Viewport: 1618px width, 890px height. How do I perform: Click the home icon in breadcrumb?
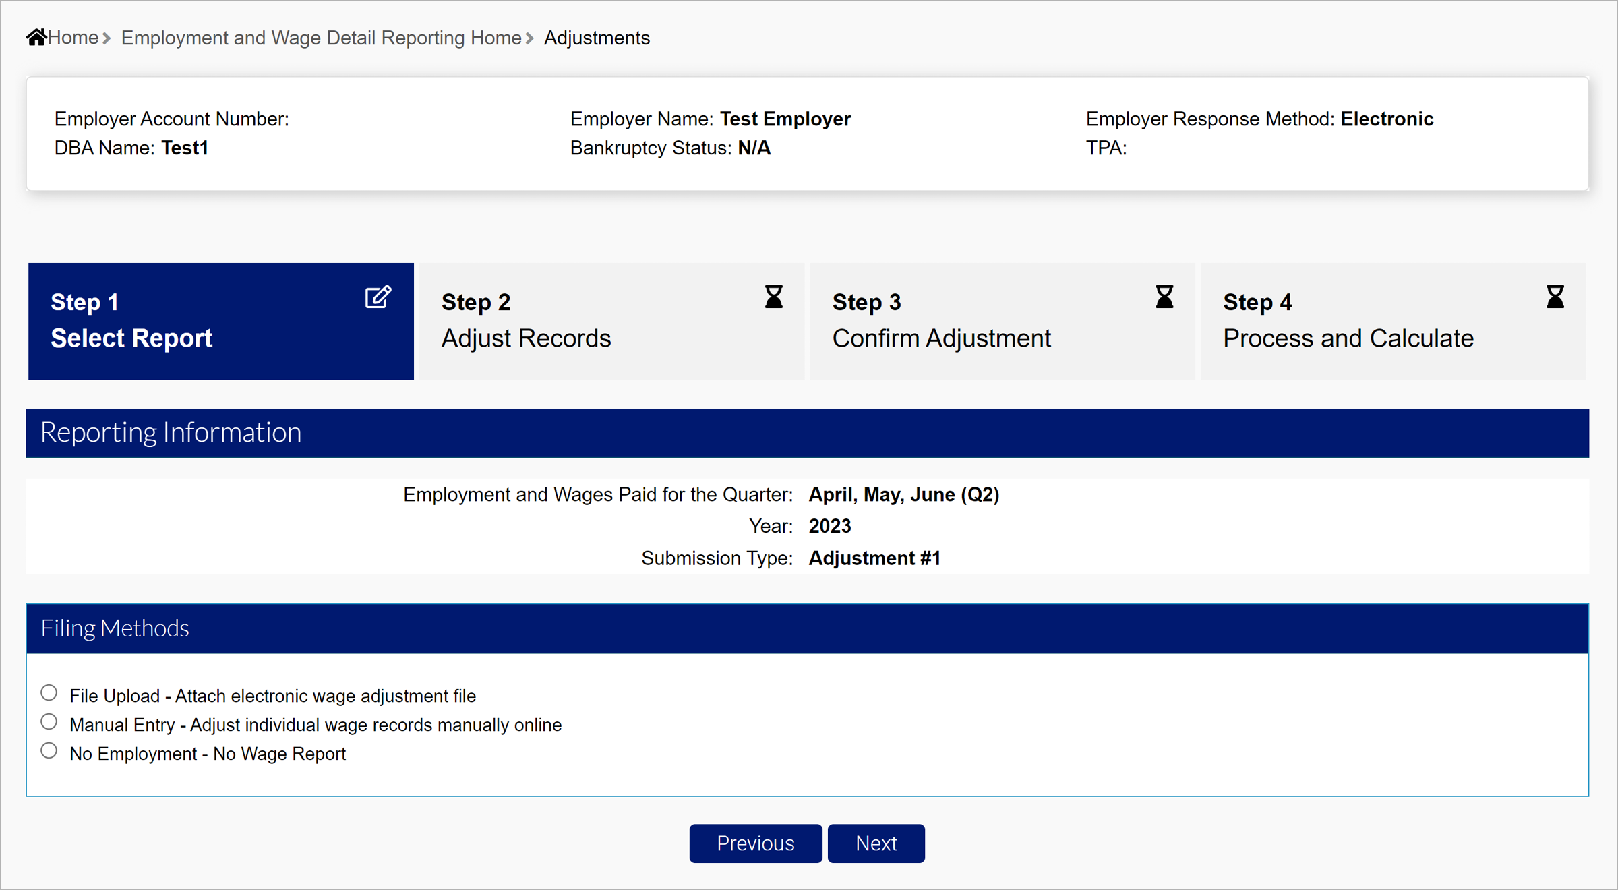(36, 37)
